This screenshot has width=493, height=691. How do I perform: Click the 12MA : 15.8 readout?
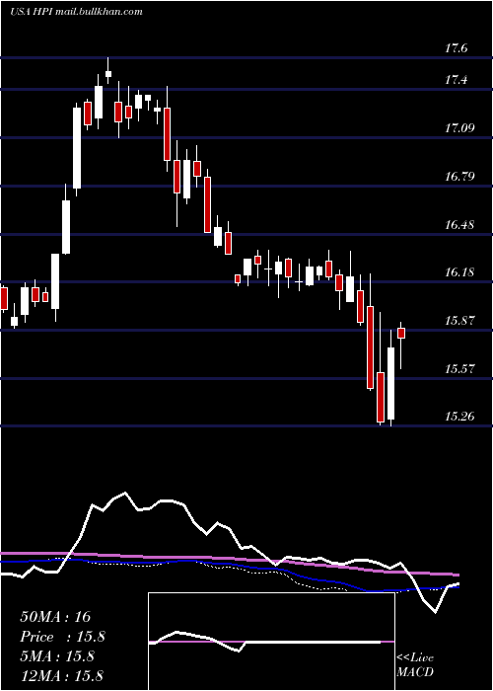point(61,675)
